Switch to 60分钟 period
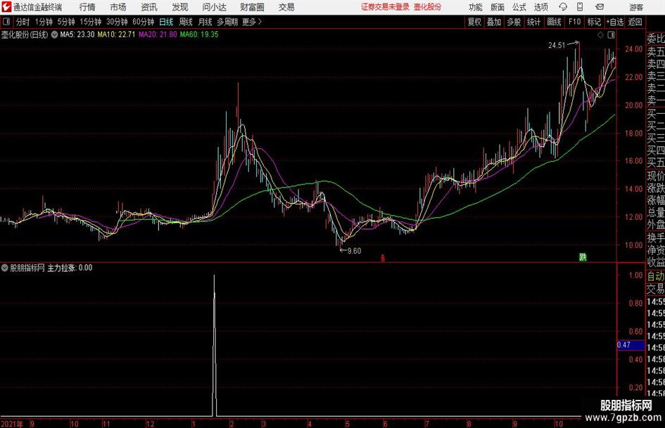 (143, 22)
